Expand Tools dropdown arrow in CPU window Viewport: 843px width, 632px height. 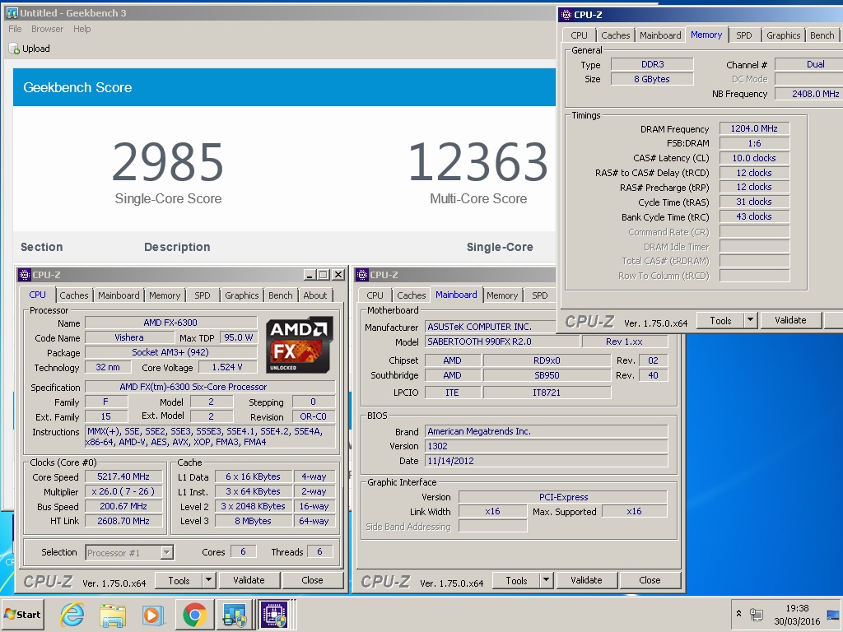click(208, 580)
